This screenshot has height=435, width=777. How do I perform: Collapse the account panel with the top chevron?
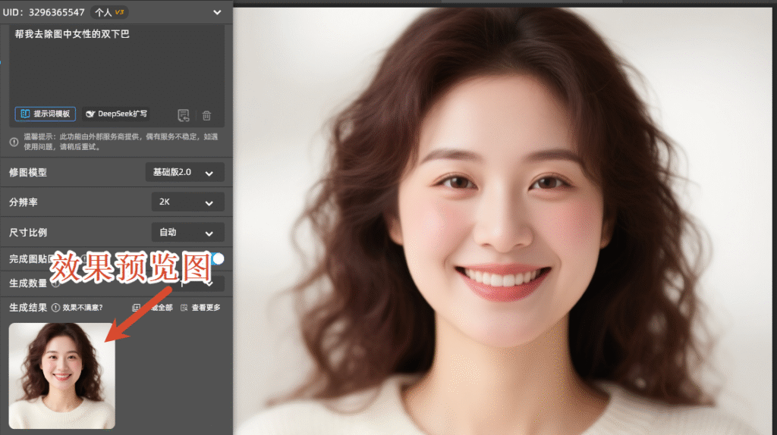click(x=218, y=12)
